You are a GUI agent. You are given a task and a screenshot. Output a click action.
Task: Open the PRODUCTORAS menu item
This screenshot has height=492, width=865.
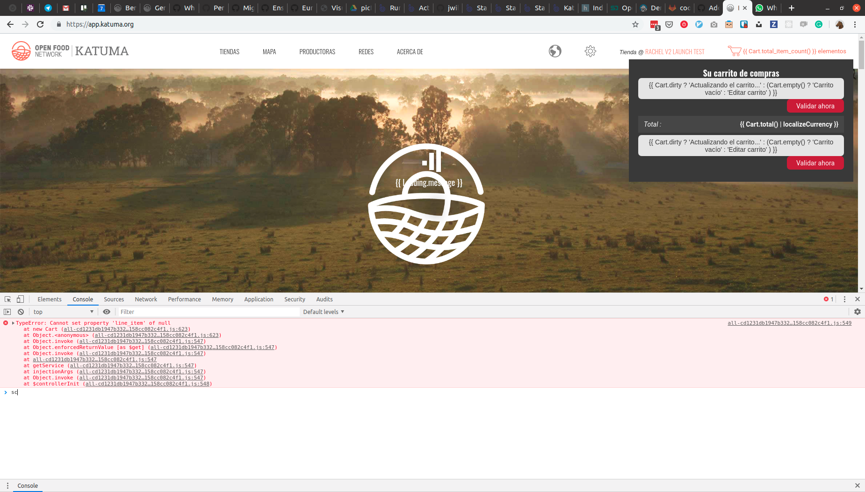[317, 51]
